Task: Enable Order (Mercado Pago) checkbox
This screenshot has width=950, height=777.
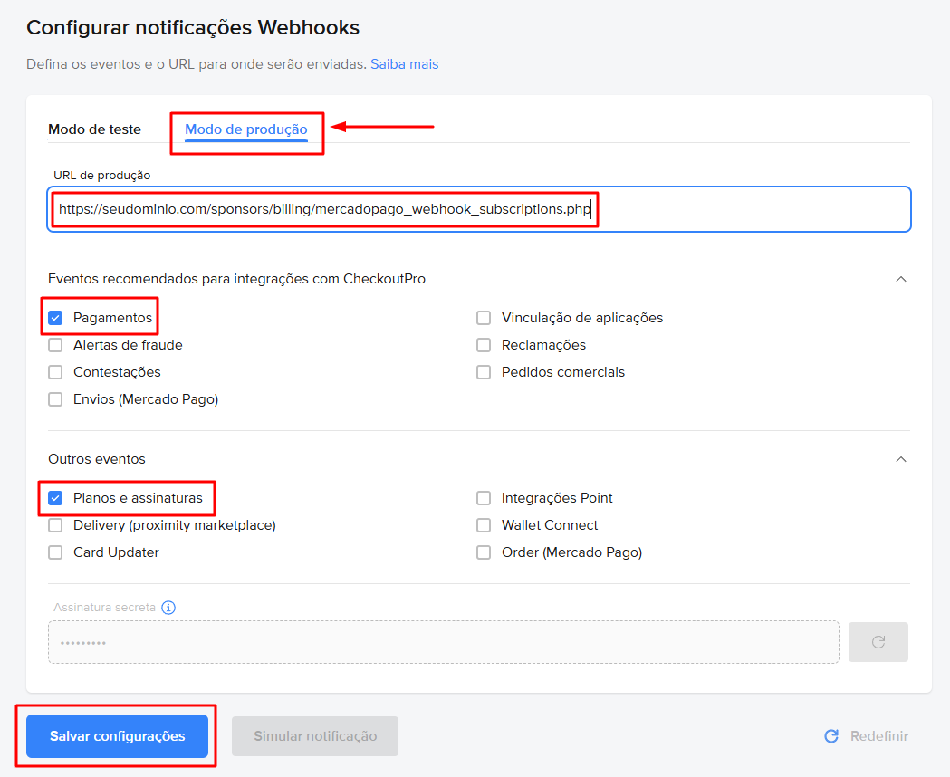Action: 484,552
